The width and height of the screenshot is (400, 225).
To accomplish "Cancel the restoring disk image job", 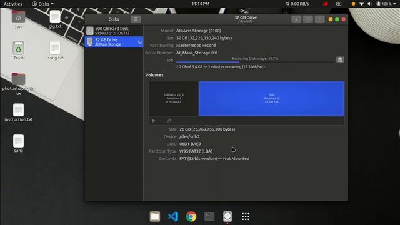I will pyautogui.click(x=340, y=60).
